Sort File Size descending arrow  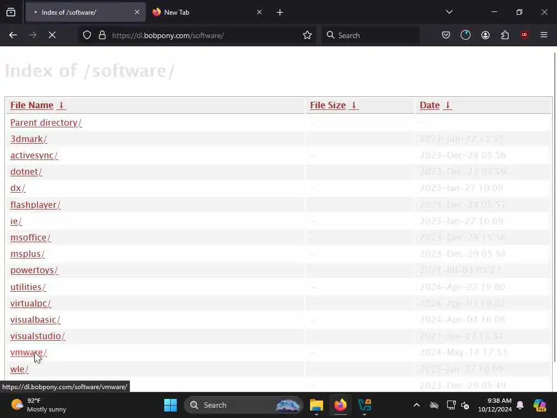[x=354, y=105]
